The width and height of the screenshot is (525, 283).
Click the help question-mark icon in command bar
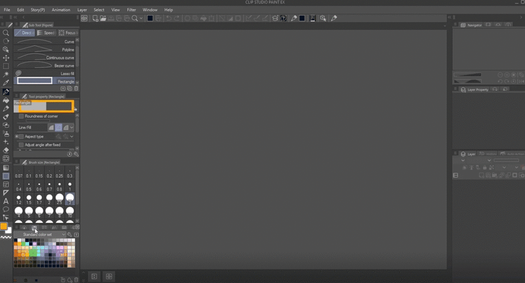283,19
